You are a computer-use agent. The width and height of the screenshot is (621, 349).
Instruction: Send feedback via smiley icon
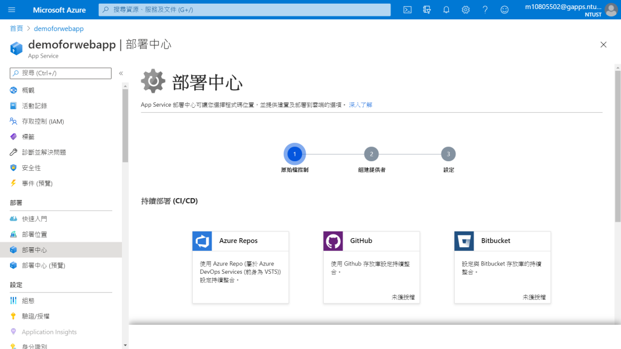point(504,10)
